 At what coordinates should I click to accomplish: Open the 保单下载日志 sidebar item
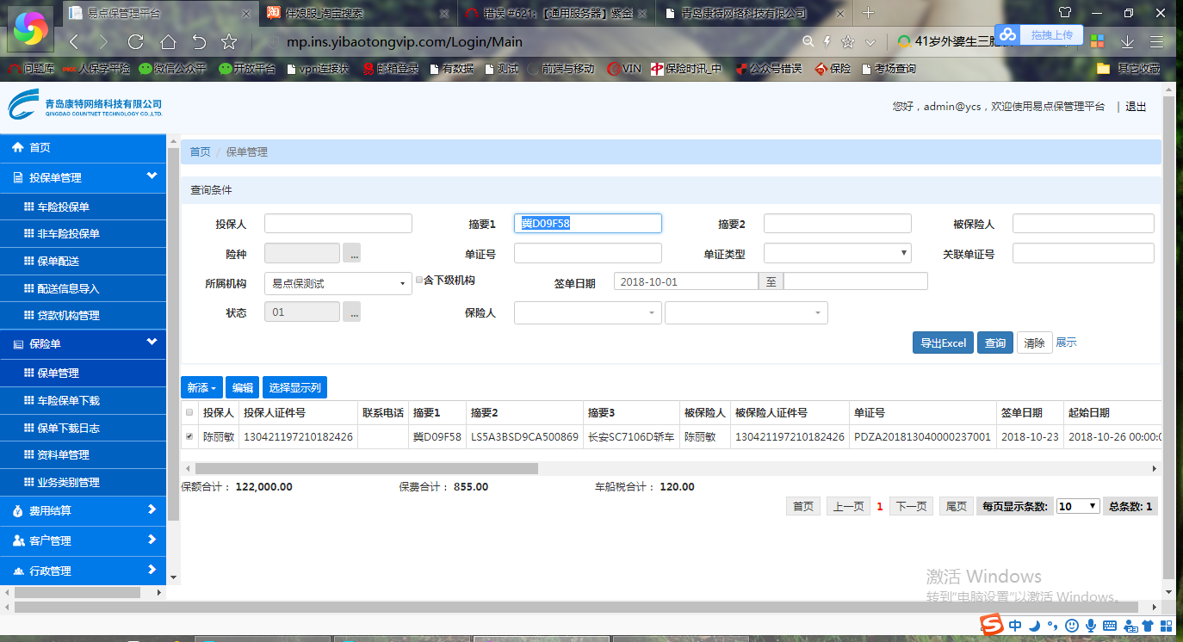[83, 429]
